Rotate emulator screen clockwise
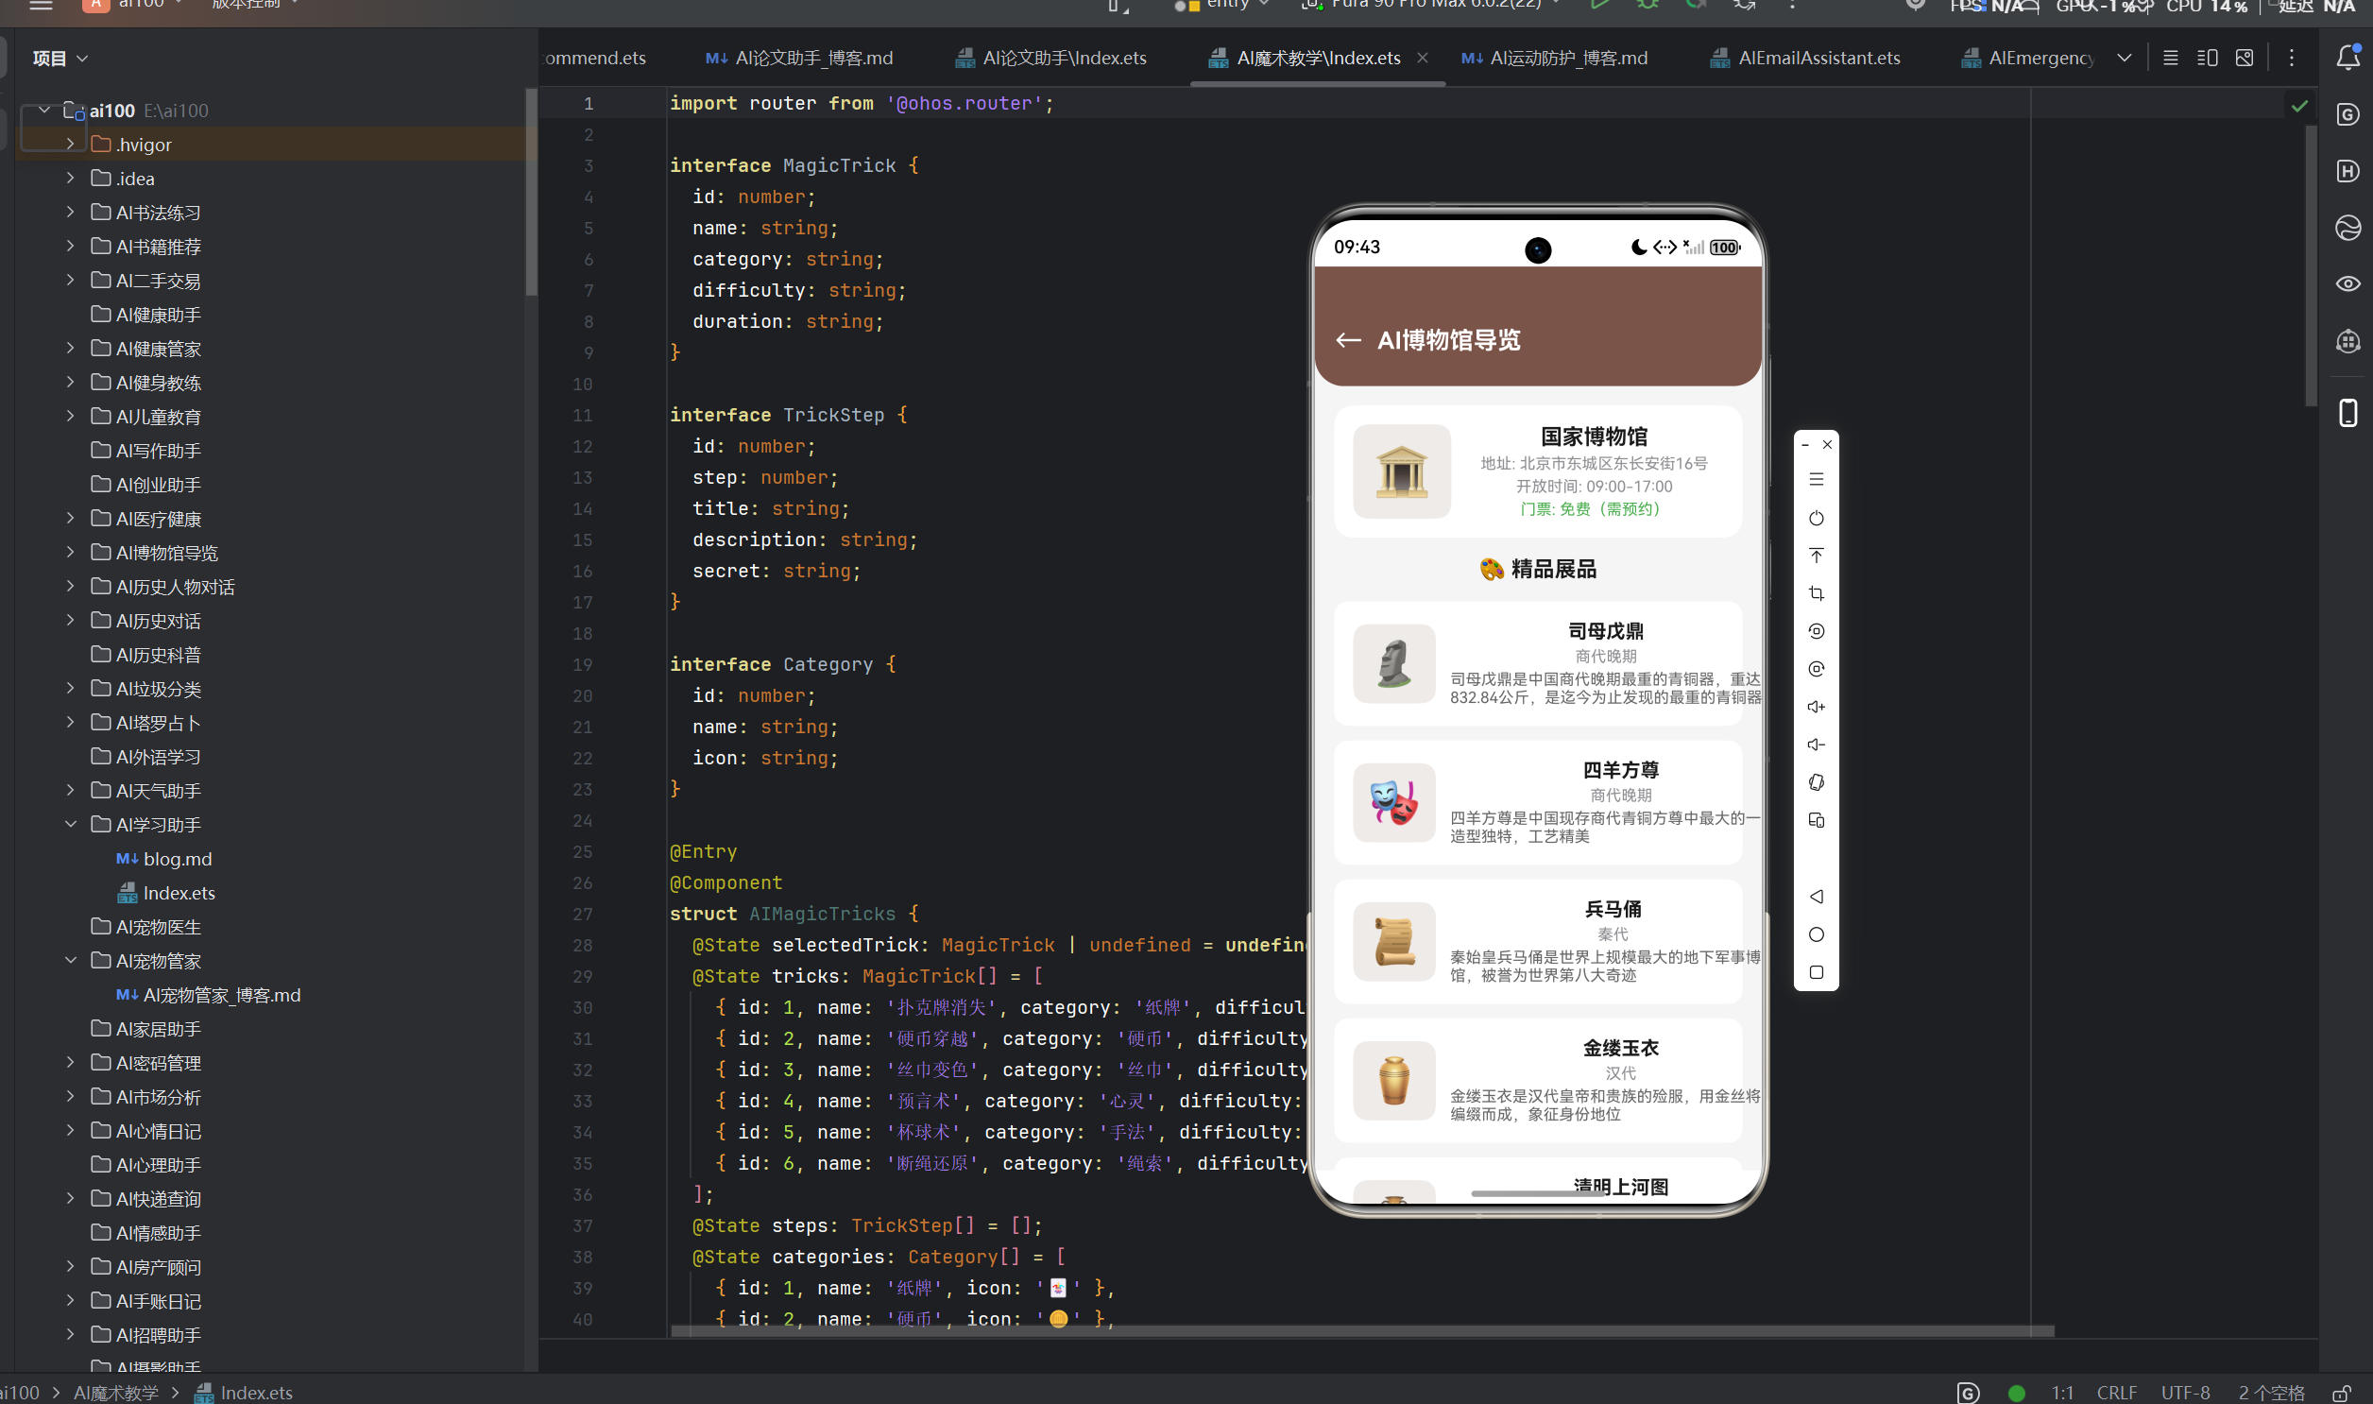Viewport: 2373px width, 1404px height. point(1816,670)
